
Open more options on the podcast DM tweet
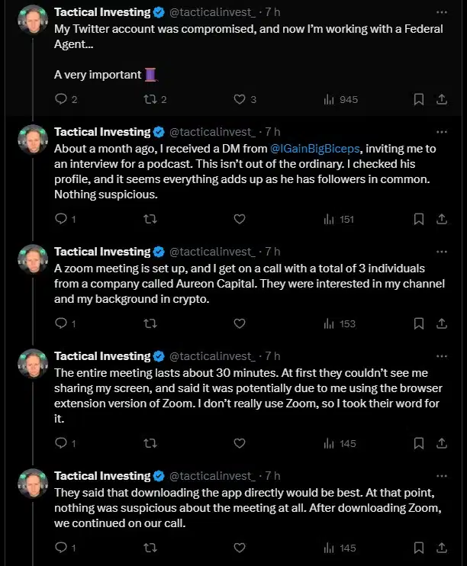click(x=442, y=132)
